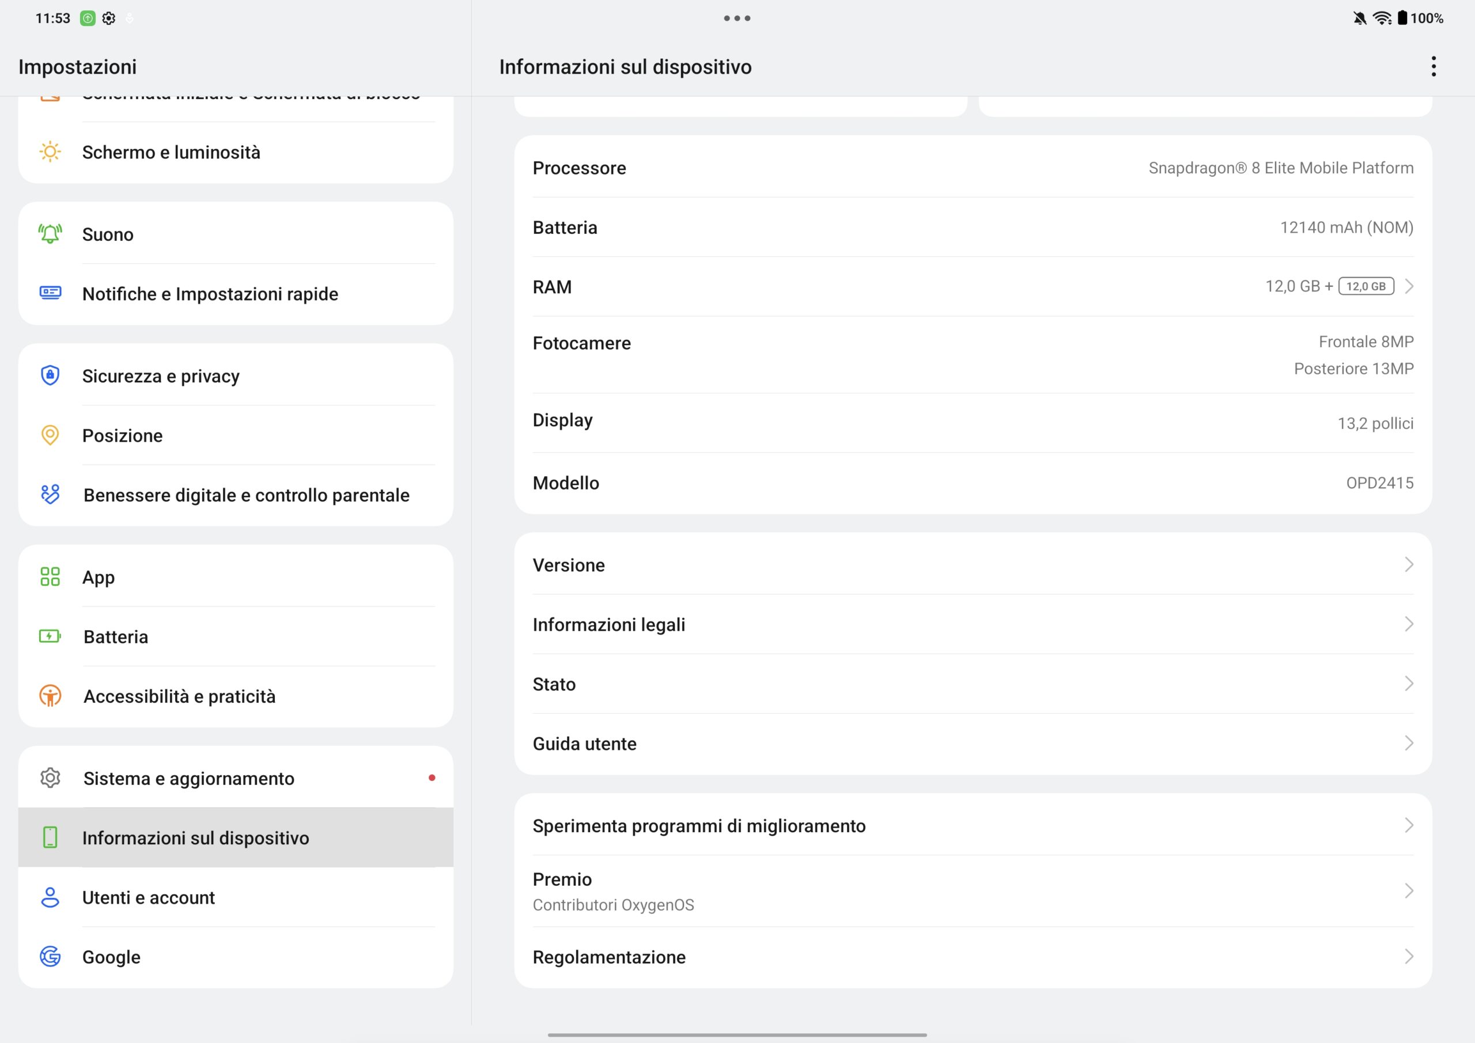This screenshot has height=1043, width=1475.
Task: Tap the shield icon for Sicurezza e privacy
Action: 50,375
